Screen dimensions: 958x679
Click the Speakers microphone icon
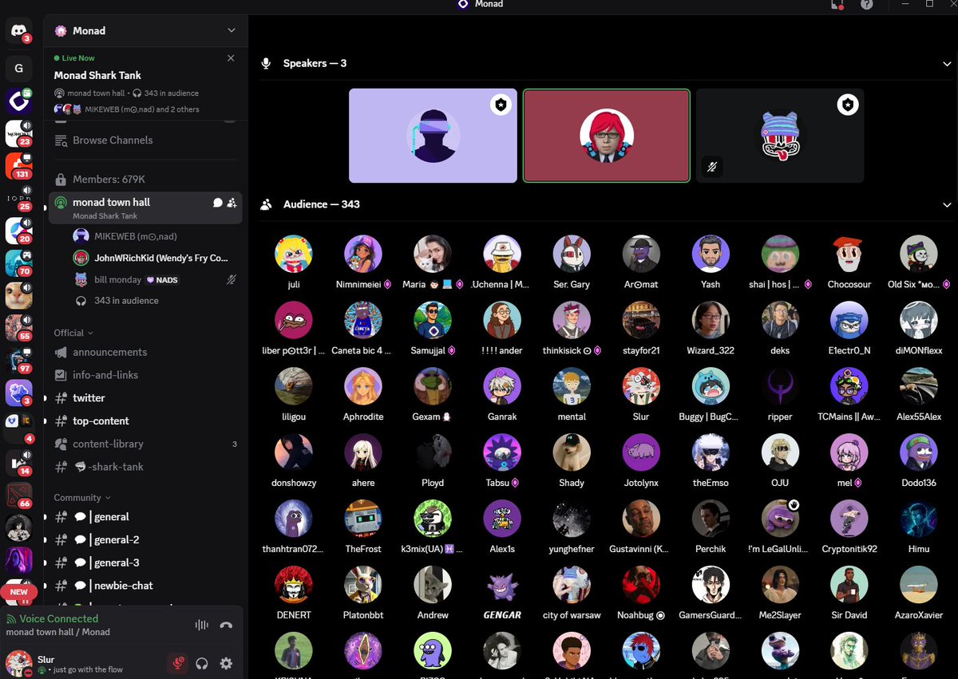point(267,63)
